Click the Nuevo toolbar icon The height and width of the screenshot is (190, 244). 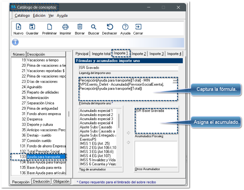click(18, 27)
